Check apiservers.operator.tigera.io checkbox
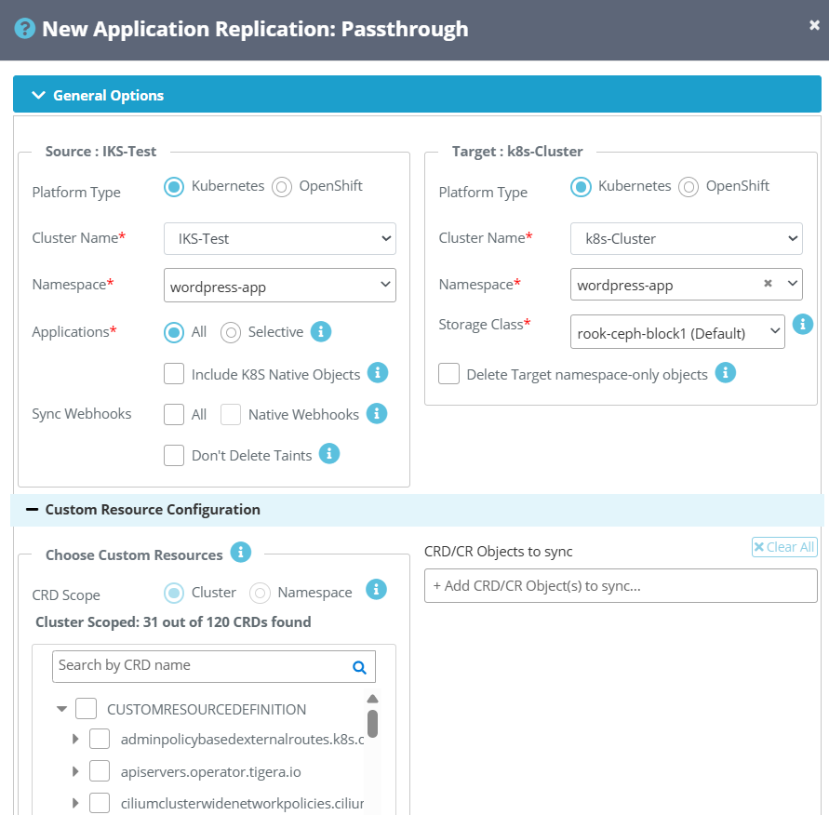Image resolution: width=829 pixels, height=815 pixels. [x=100, y=771]
